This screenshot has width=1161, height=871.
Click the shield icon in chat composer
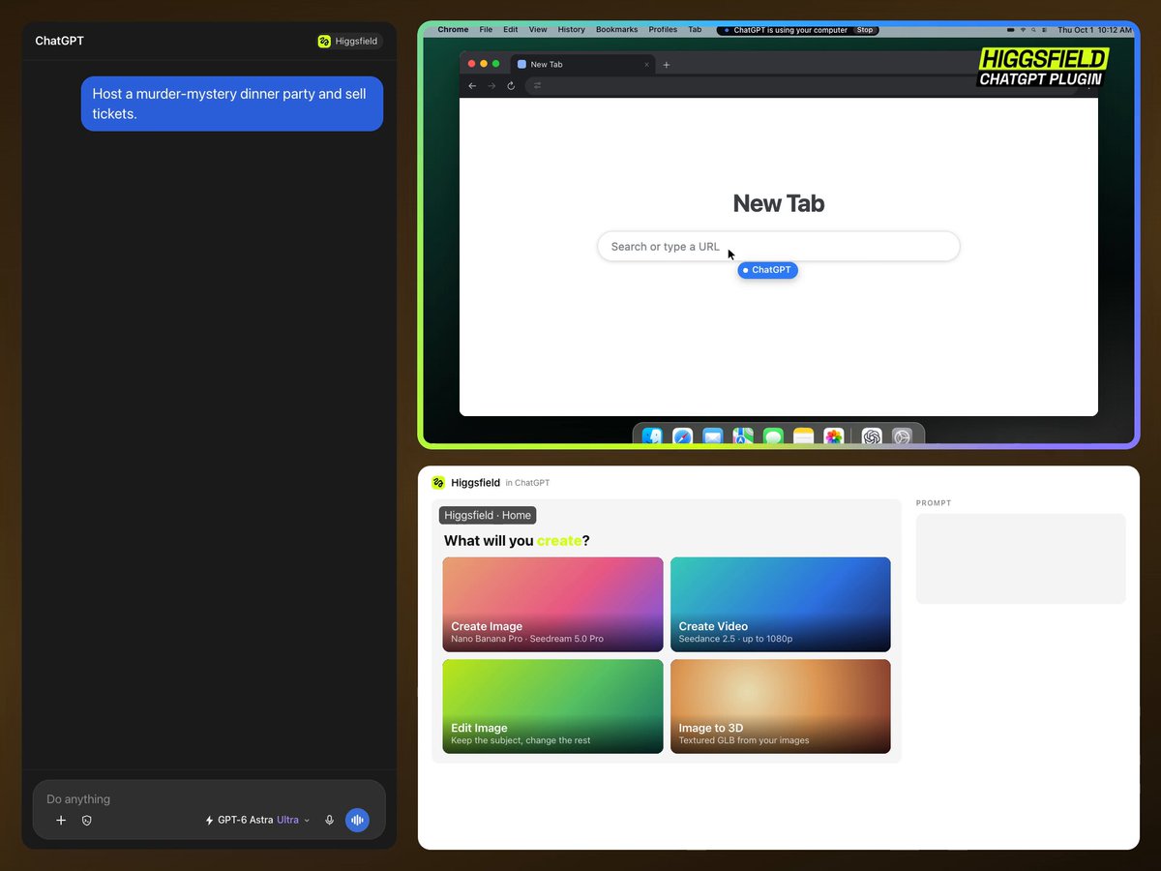87,821
